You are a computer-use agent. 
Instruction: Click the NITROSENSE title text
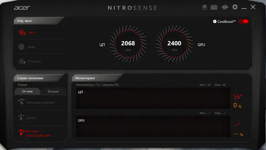pos(132,8)
